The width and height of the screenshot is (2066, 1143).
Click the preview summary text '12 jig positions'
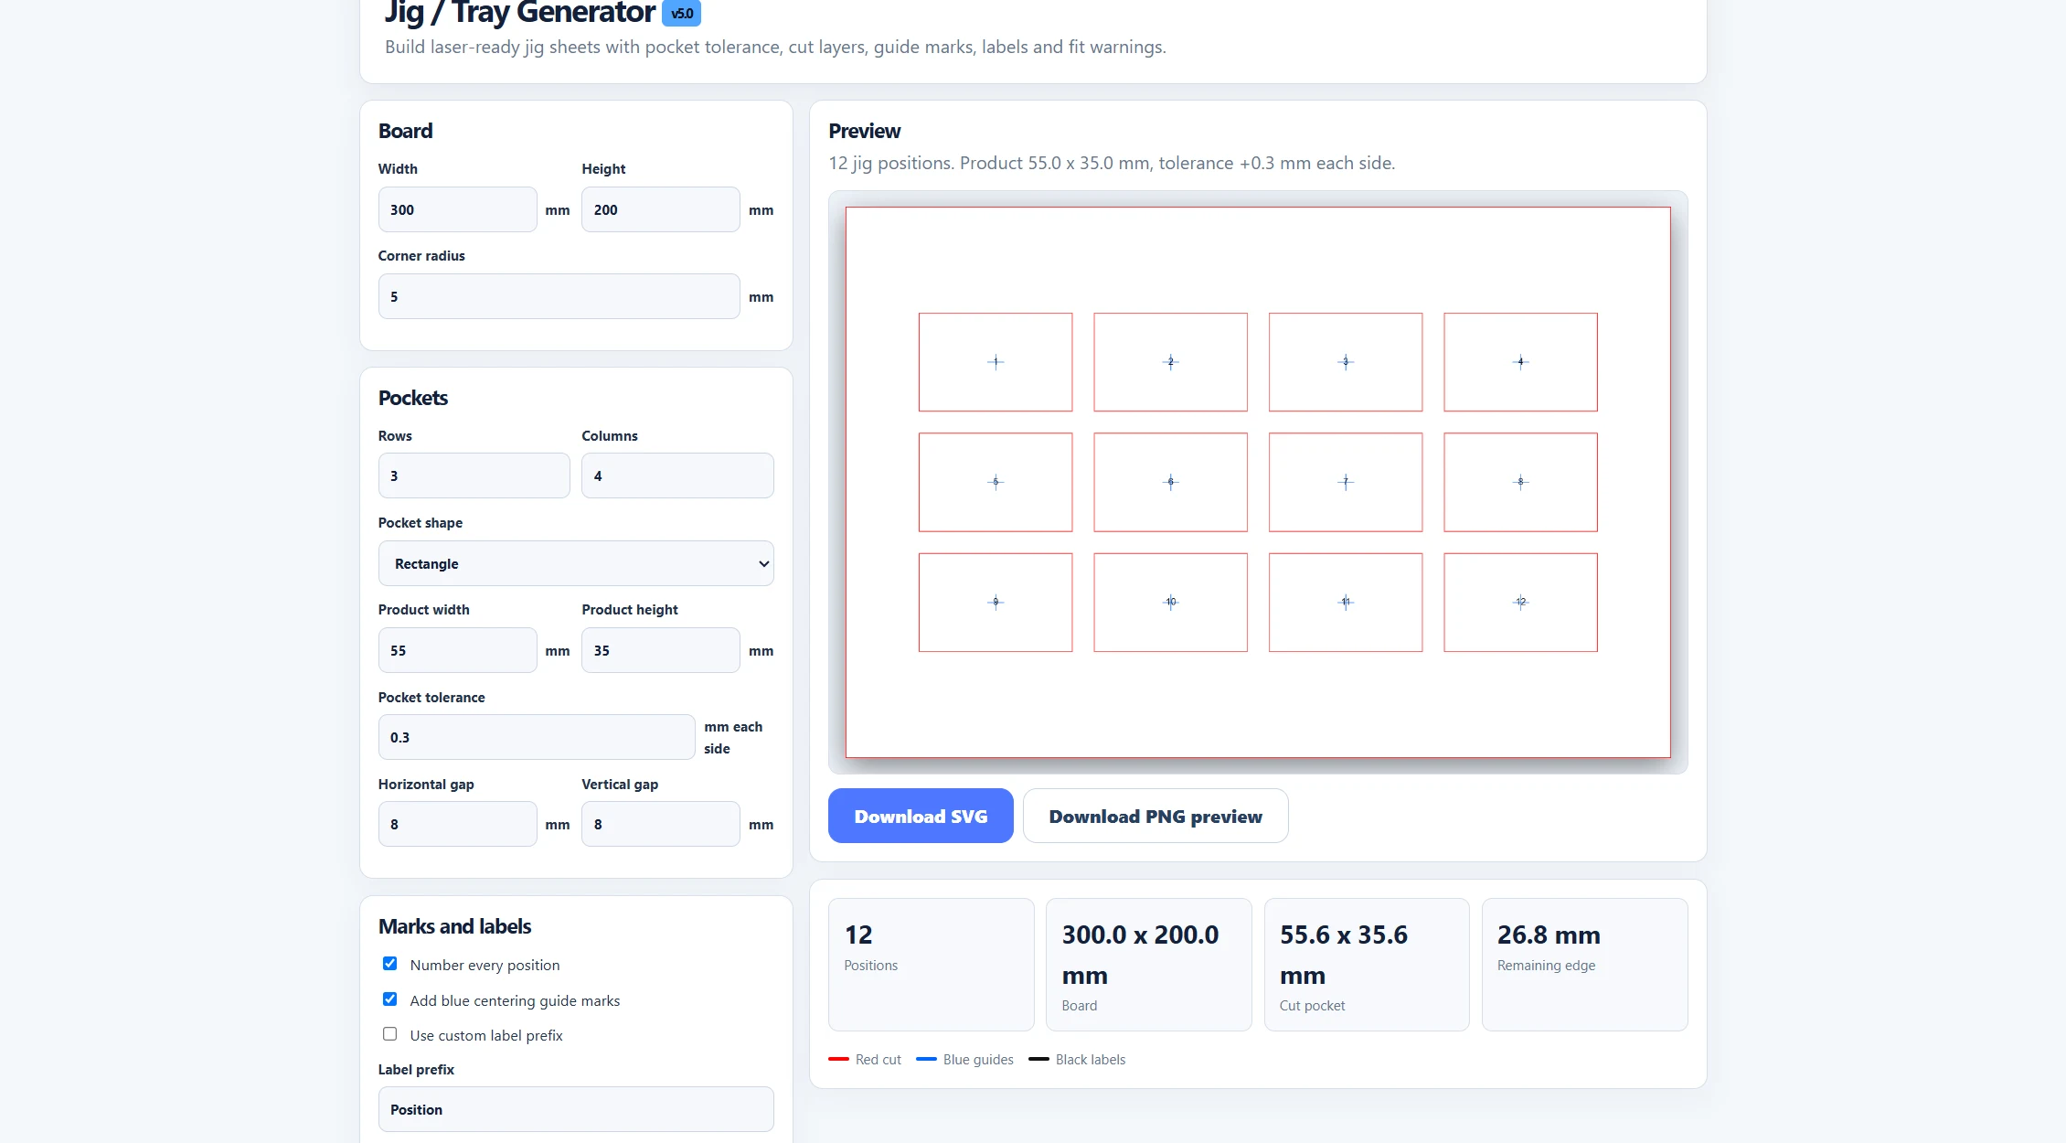point(890,163)
